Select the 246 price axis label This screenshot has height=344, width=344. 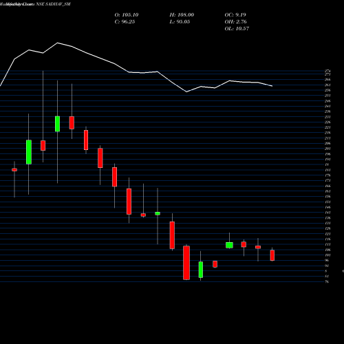[327, 101]
